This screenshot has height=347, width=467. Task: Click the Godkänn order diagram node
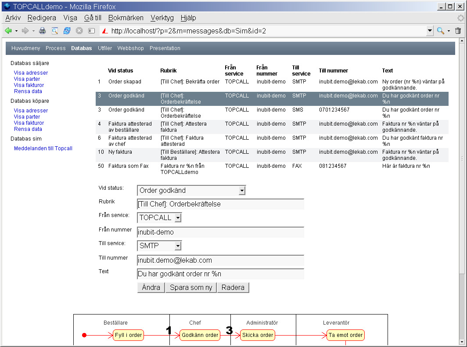pos(200,335)
